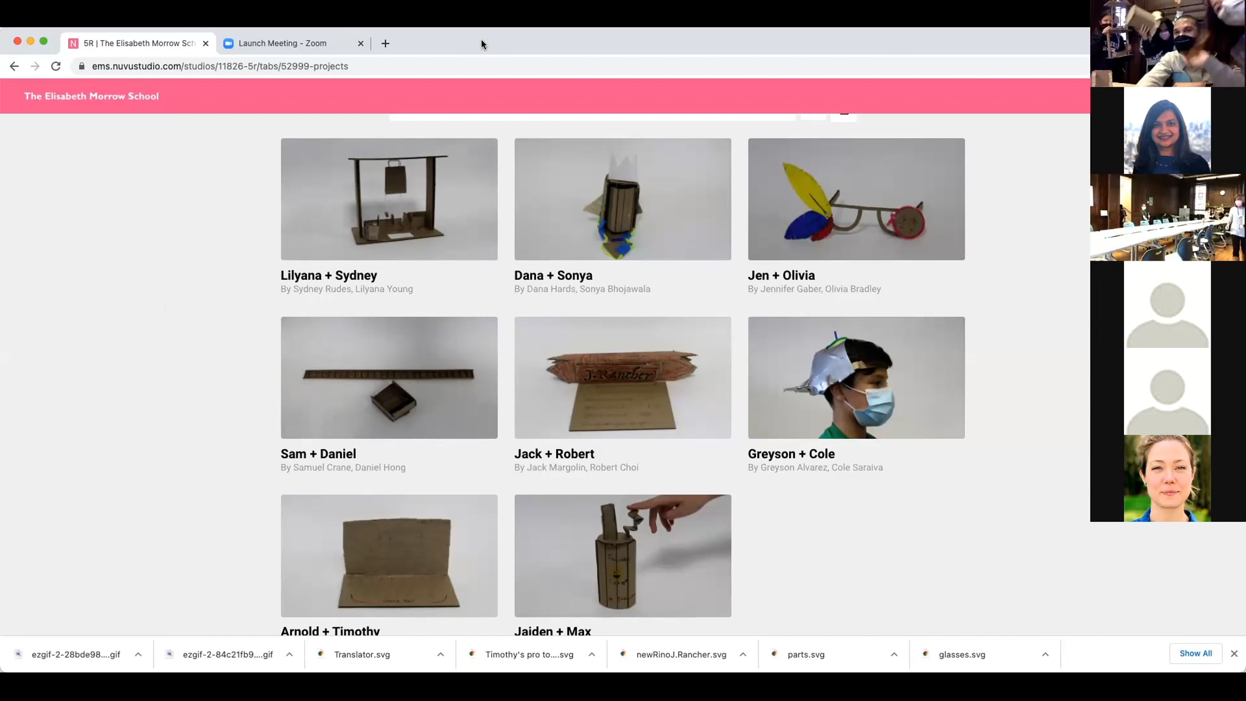Viewport: 1246px width, 701px height.
Task: Open Greyson + Cole project thumbnail
Action: pos(856,378)
